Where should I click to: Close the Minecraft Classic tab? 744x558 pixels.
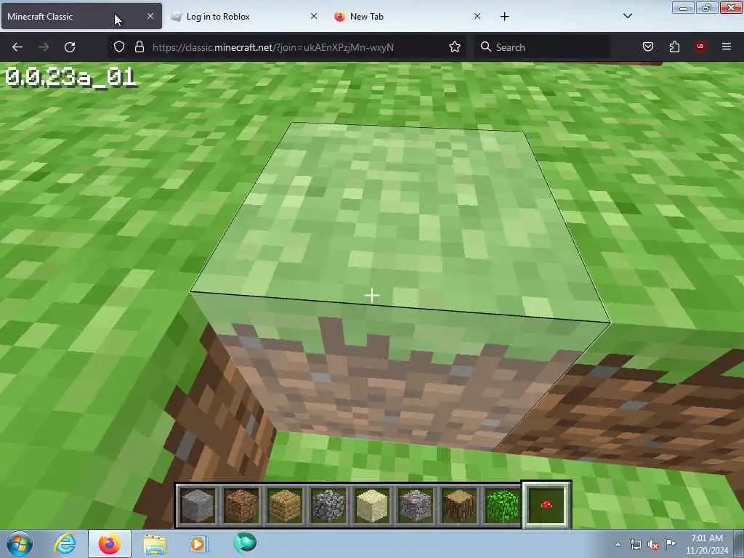[150, 16]
